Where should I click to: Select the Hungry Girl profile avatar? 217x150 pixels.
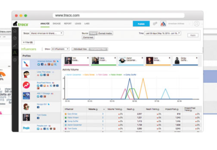pos(26,107)
